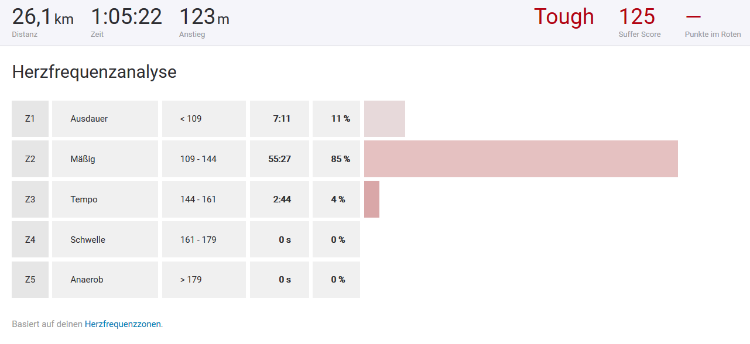Select the 85 % percentage cell
Screen dimensions: 750x344
click(x=336, y=159)
